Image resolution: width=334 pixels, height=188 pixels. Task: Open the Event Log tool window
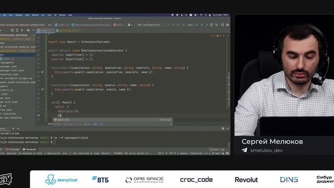(x=217, y=149)
